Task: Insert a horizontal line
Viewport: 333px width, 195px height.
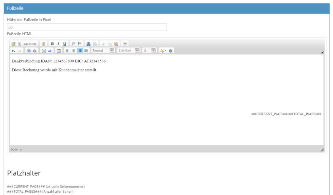Action: (125, 44)
